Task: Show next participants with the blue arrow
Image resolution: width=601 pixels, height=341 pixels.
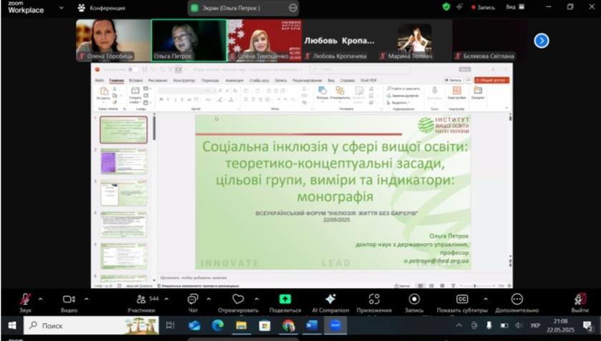Action: click(542, 41)
